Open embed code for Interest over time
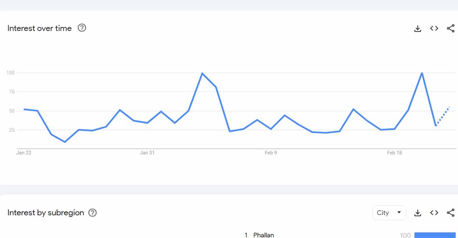Screen dimensions: 458x238 tap(434, 29)
